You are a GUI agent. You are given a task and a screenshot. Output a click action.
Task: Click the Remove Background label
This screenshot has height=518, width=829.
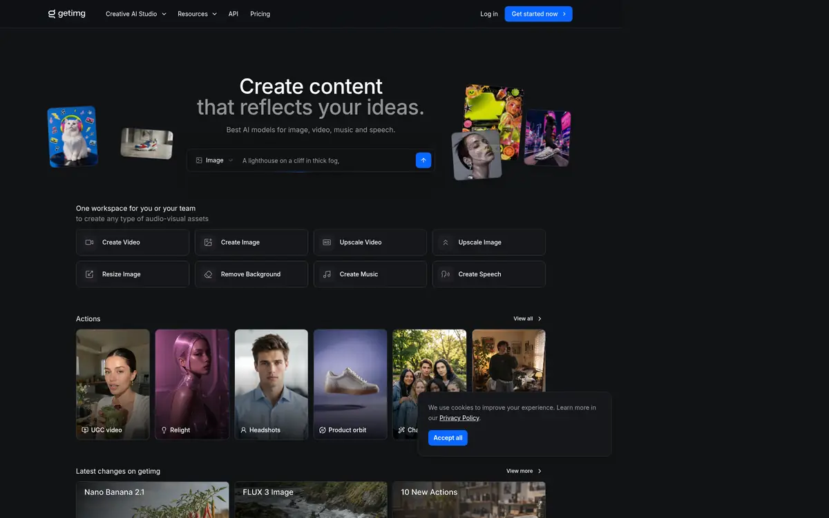coord(251,274)
